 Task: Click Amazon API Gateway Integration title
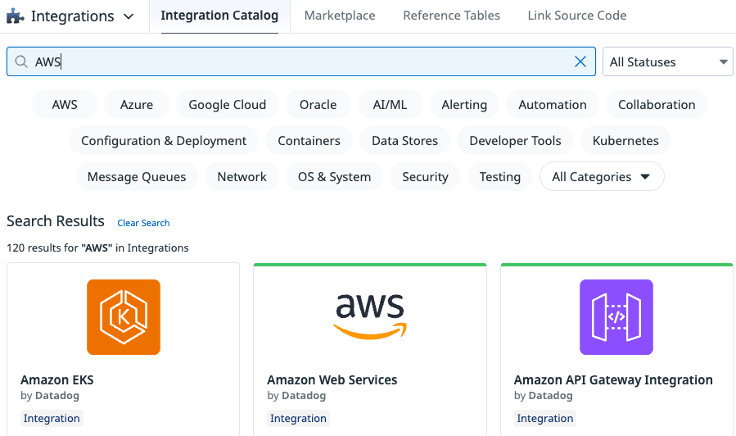click(x=613, y=379)
